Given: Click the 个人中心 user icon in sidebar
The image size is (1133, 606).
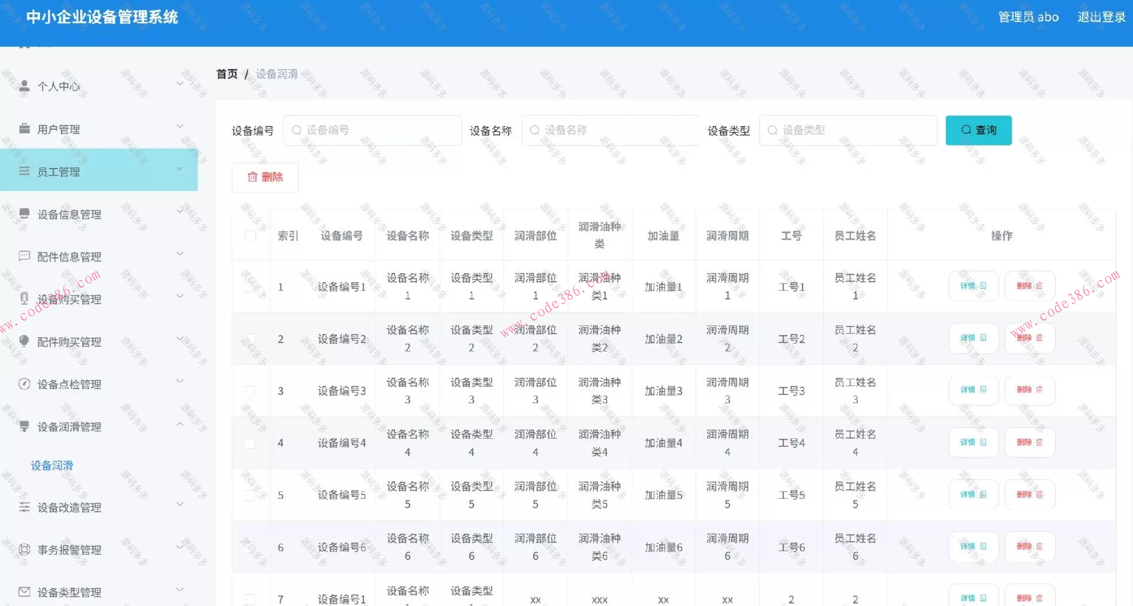Looking at the screenshot, I should (24, 85).
